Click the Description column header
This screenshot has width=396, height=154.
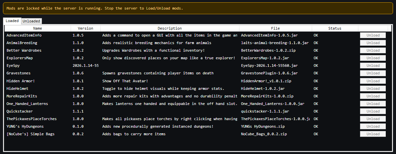170,28
